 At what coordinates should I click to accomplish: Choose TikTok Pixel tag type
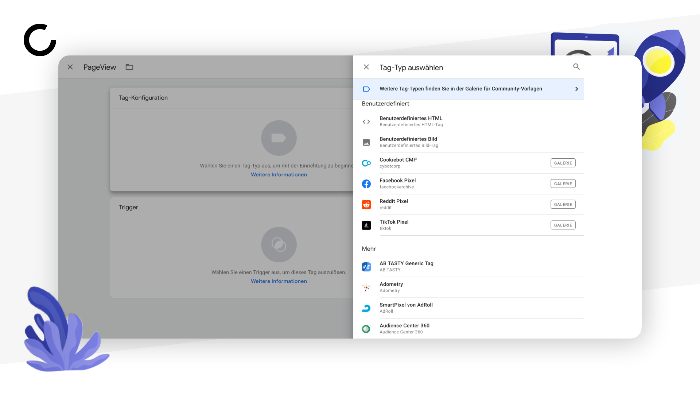coord(473,225)
